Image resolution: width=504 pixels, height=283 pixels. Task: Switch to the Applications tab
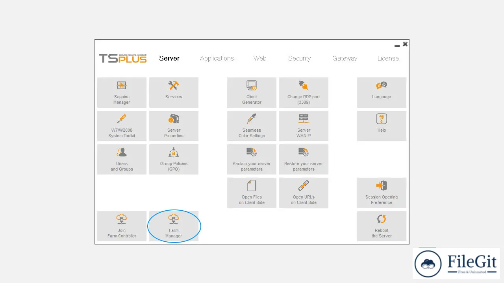217,58
